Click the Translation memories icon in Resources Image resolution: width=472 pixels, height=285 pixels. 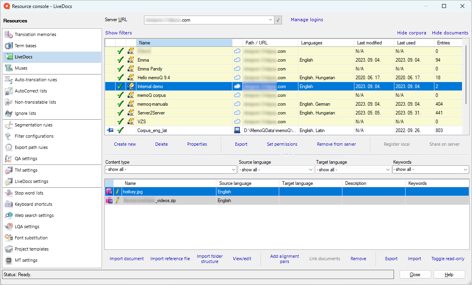click(9, 35)
